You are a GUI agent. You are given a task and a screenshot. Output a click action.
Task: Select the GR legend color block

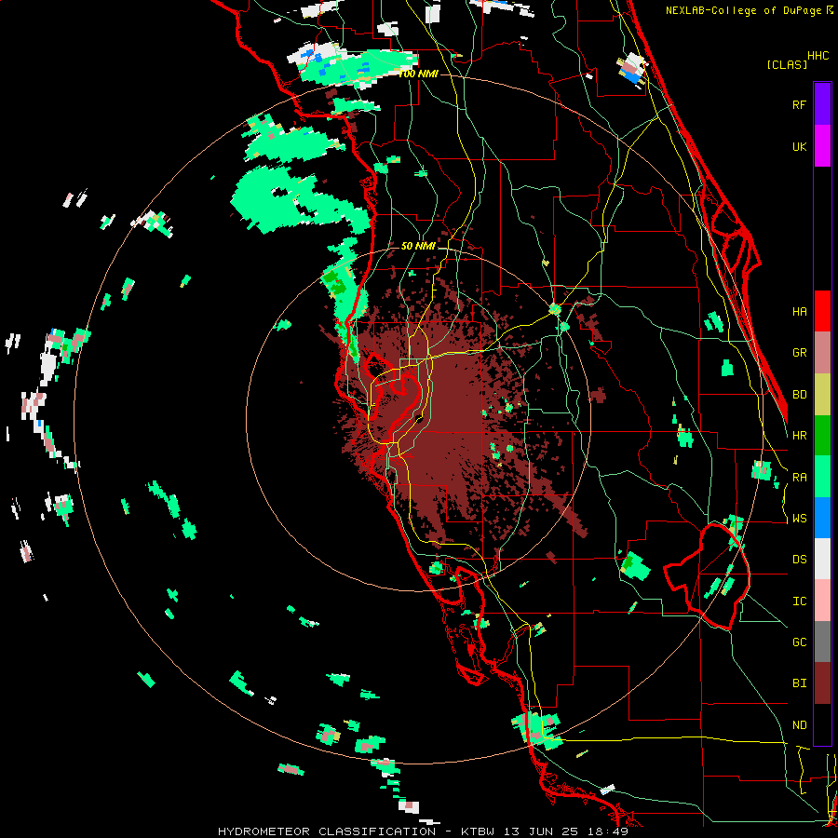(x=822, y=353)
